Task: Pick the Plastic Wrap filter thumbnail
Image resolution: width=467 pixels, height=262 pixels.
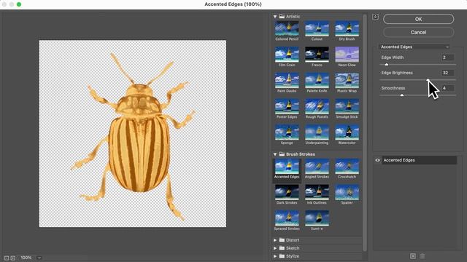Action: [347, 81]
